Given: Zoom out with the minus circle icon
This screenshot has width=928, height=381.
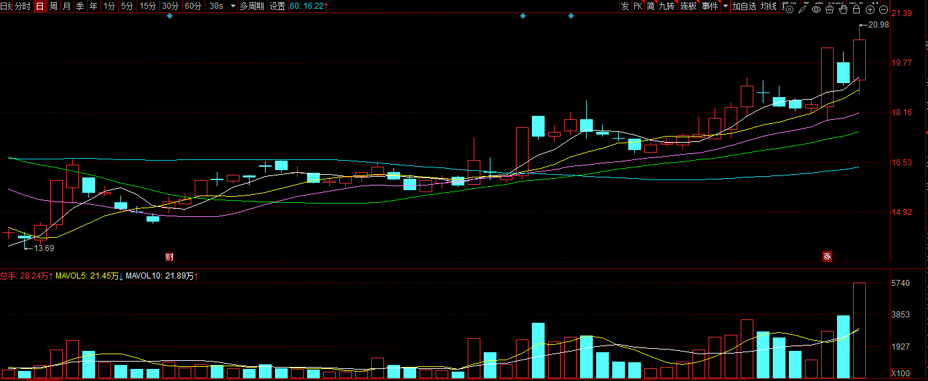Looking at the screenshot, I should [883, 9].
